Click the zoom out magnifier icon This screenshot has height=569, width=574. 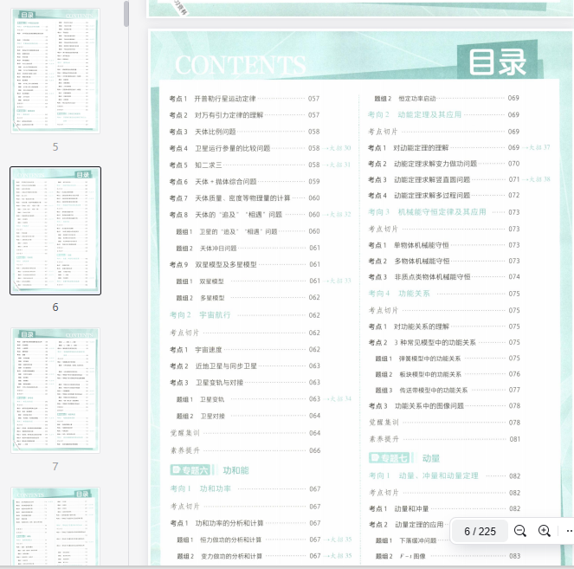click(519, 531)
